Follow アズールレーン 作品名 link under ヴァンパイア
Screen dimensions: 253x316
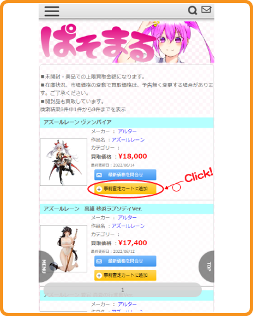pyautogui.click(x=128, y=140)
